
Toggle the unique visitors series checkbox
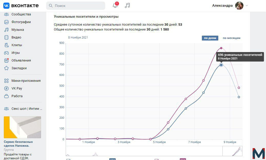point(68,159)
